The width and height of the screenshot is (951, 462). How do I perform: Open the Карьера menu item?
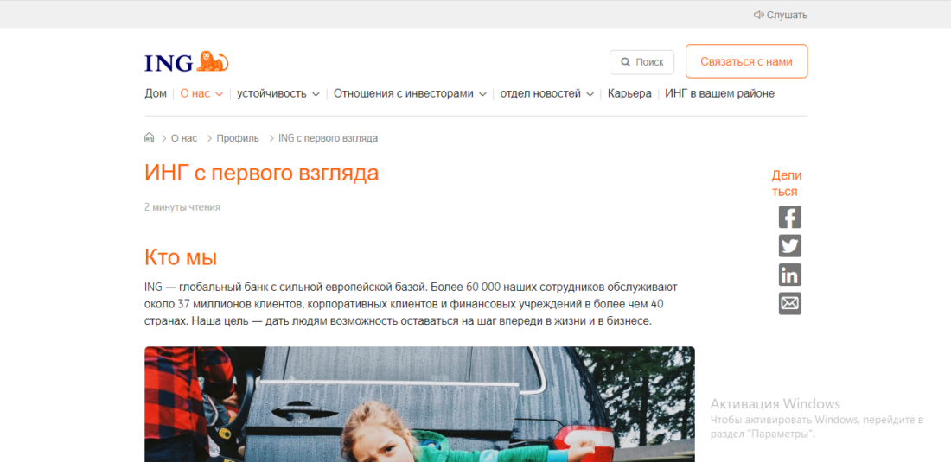pyautogui.click(x=629, y=93)
